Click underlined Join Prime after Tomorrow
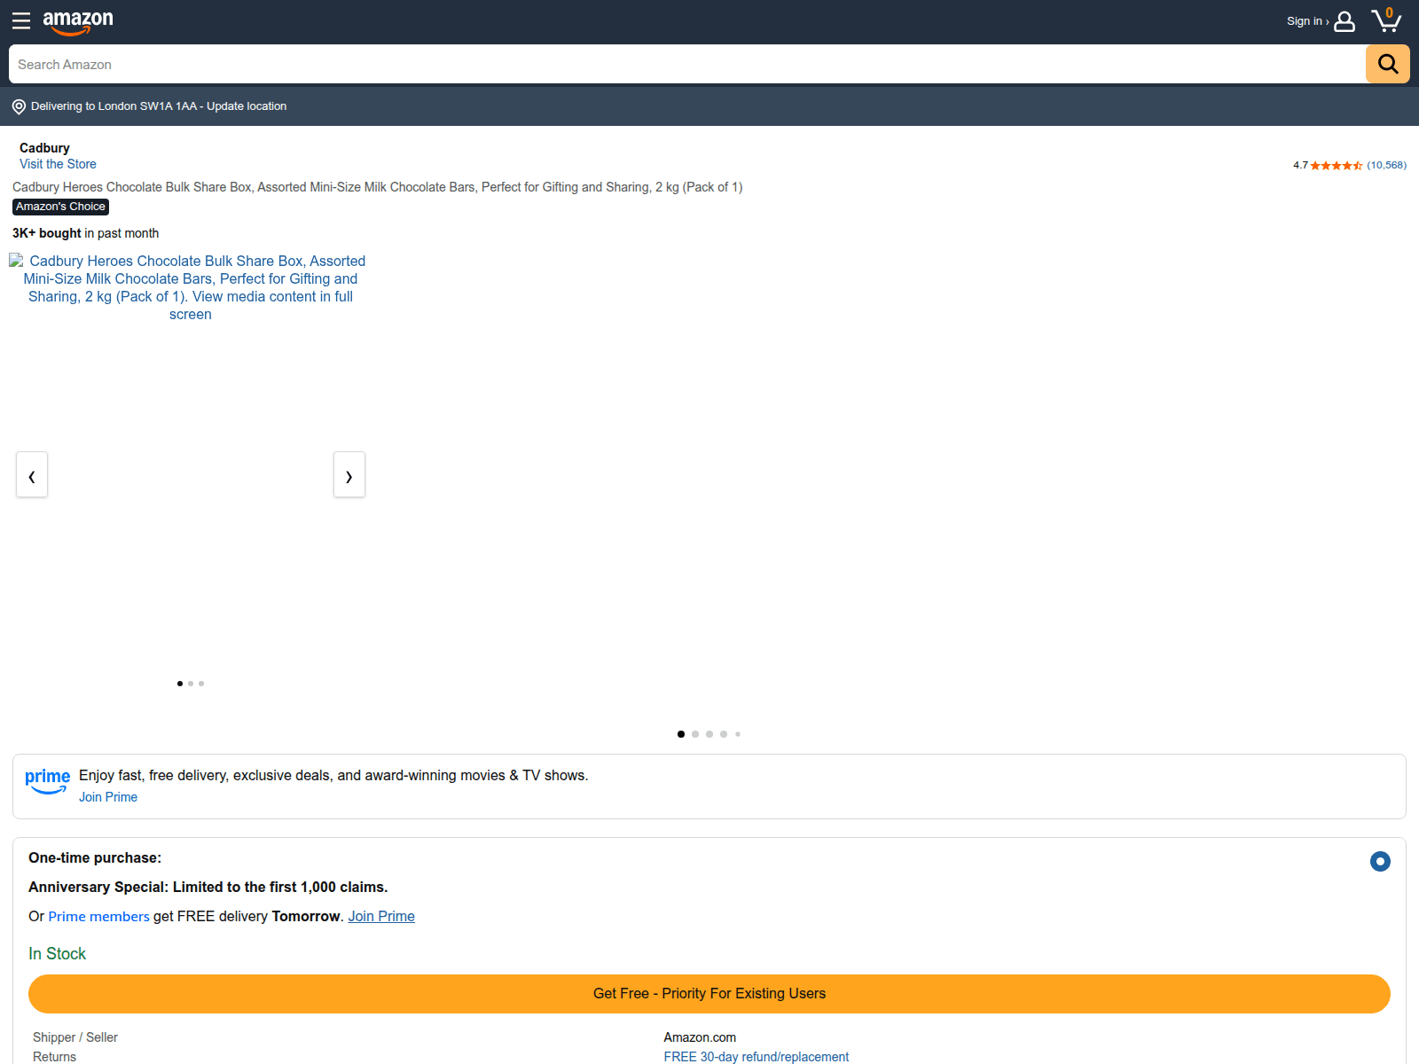Viewport: 1419px width, 1064px height. click(x=381, y=916)
